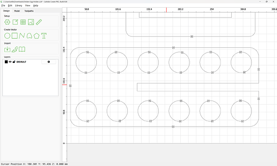Select the Polygon vector tool
277x166 pixels.
[37, 36]
